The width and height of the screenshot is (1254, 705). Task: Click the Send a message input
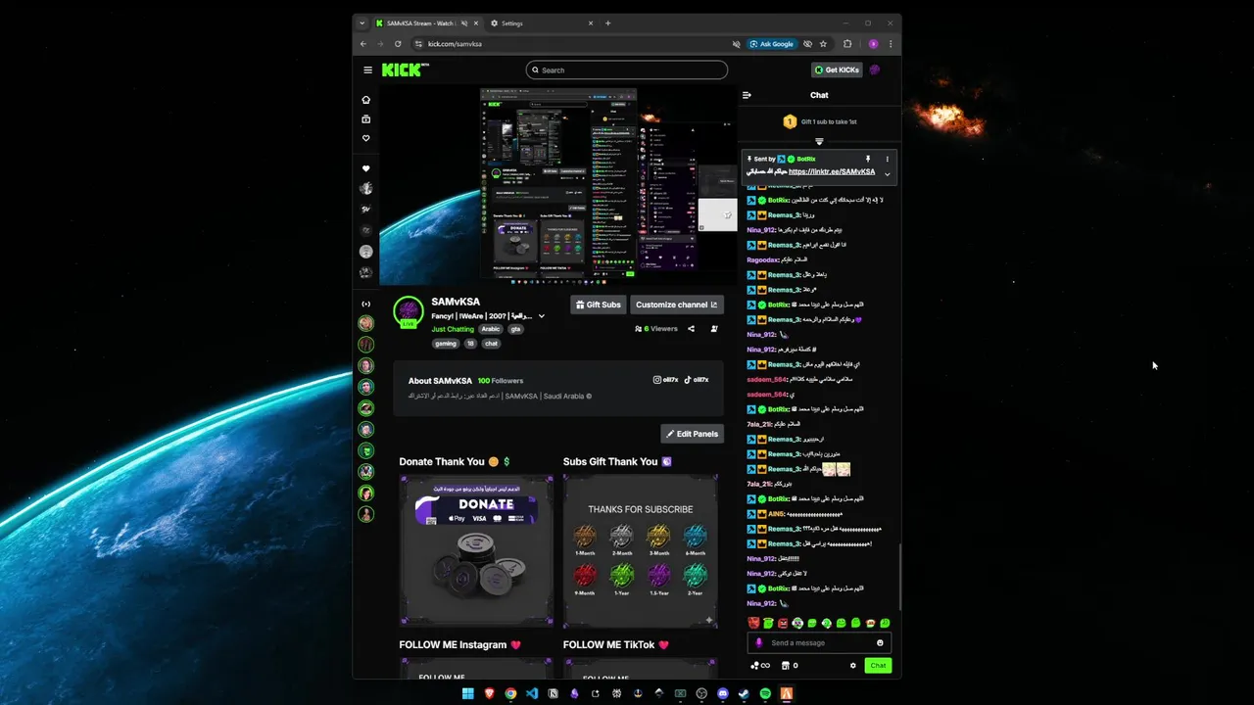point(819,643)
